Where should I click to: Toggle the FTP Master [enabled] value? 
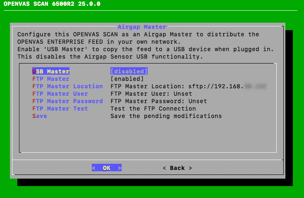[127, 79]
